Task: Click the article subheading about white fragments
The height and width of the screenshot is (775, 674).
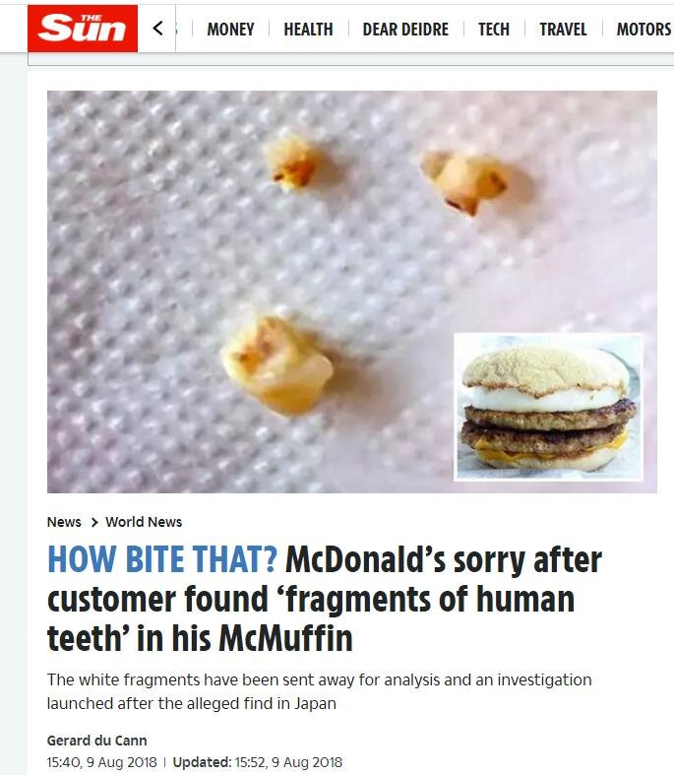Action: pyautogui.click(x=320, y=691)
